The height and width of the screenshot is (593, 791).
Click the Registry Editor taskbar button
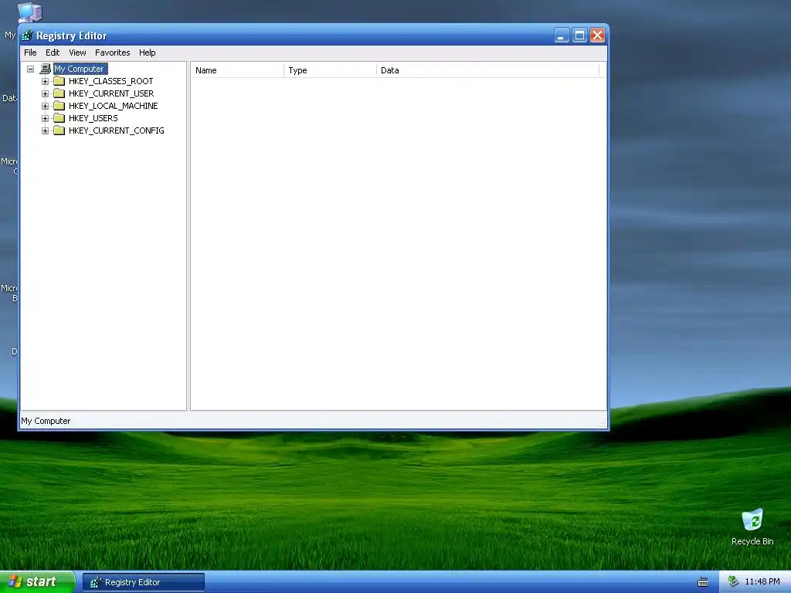[x=143, y=582]
